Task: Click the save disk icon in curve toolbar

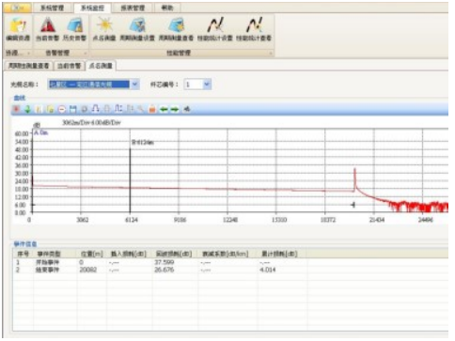Action: pyautogui.click(x=73, y=109)
